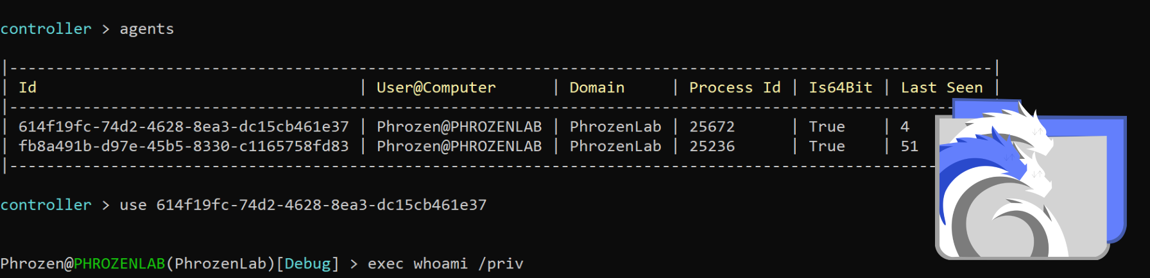1150x278 pixels.
Task: Click the Is64Bit column header
Action: tap(841, 88)
